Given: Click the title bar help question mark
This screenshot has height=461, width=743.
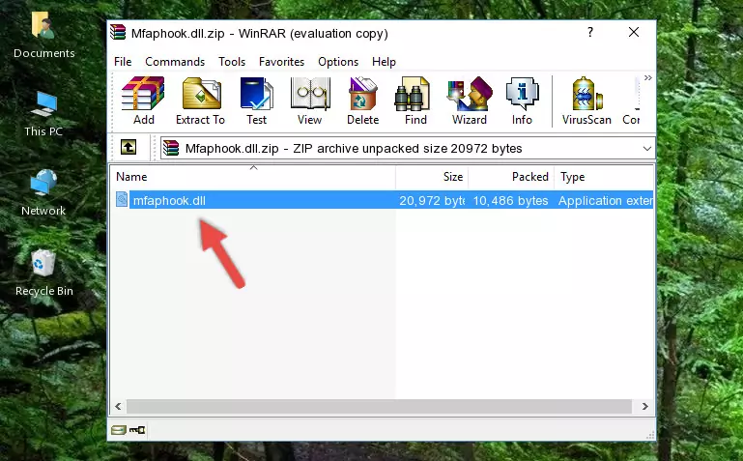Looking at the screenshot, I should tap(590, 32).
